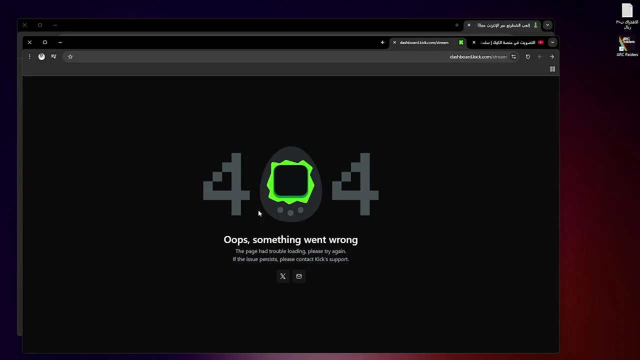The image size is (640, 360).
Task: Click the address bar showing dashboard.kick.com/stream
Action: pyautogui.click(x=290, y=57)
